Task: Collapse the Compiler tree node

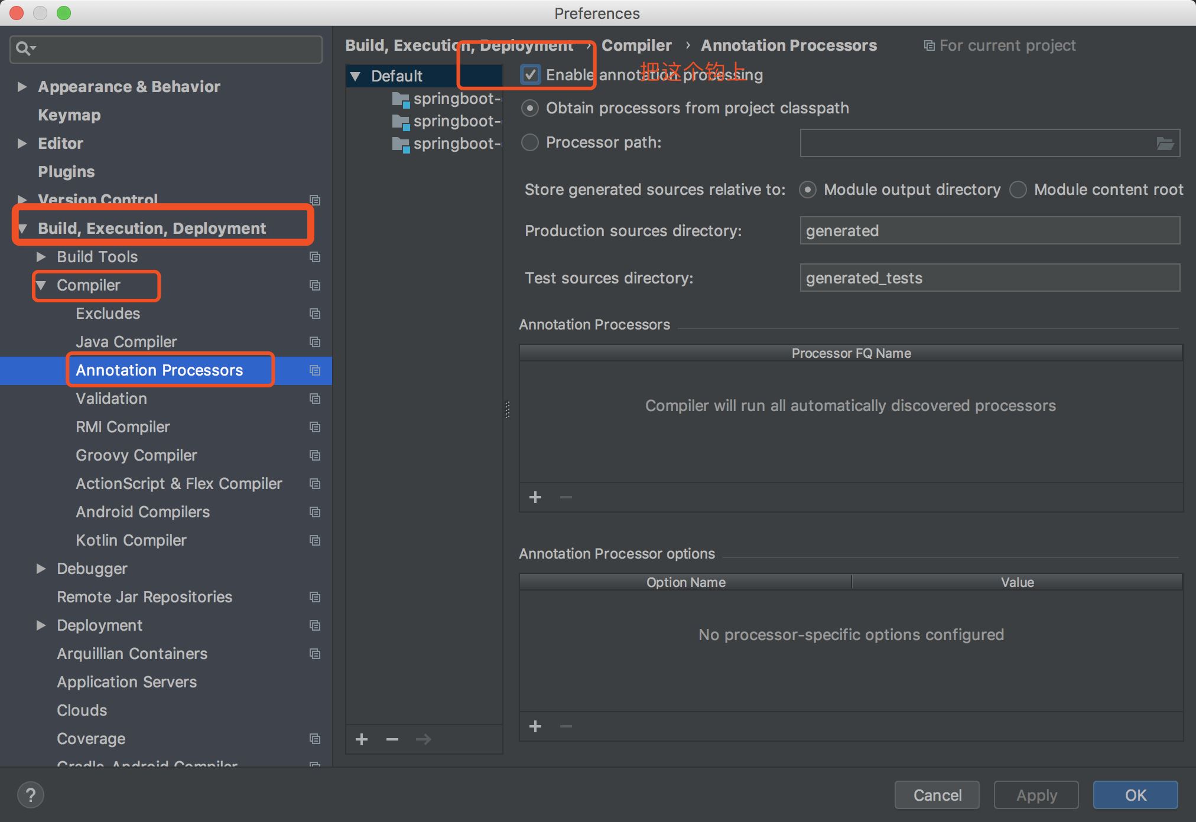Action: [41, 285]
